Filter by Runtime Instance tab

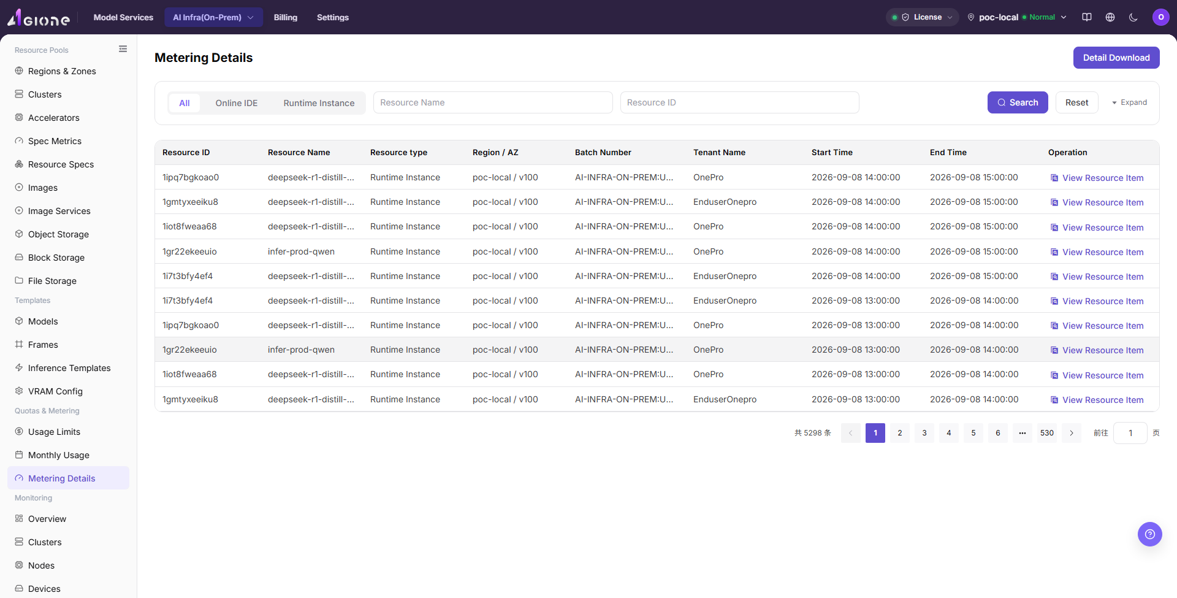point(319,103)
